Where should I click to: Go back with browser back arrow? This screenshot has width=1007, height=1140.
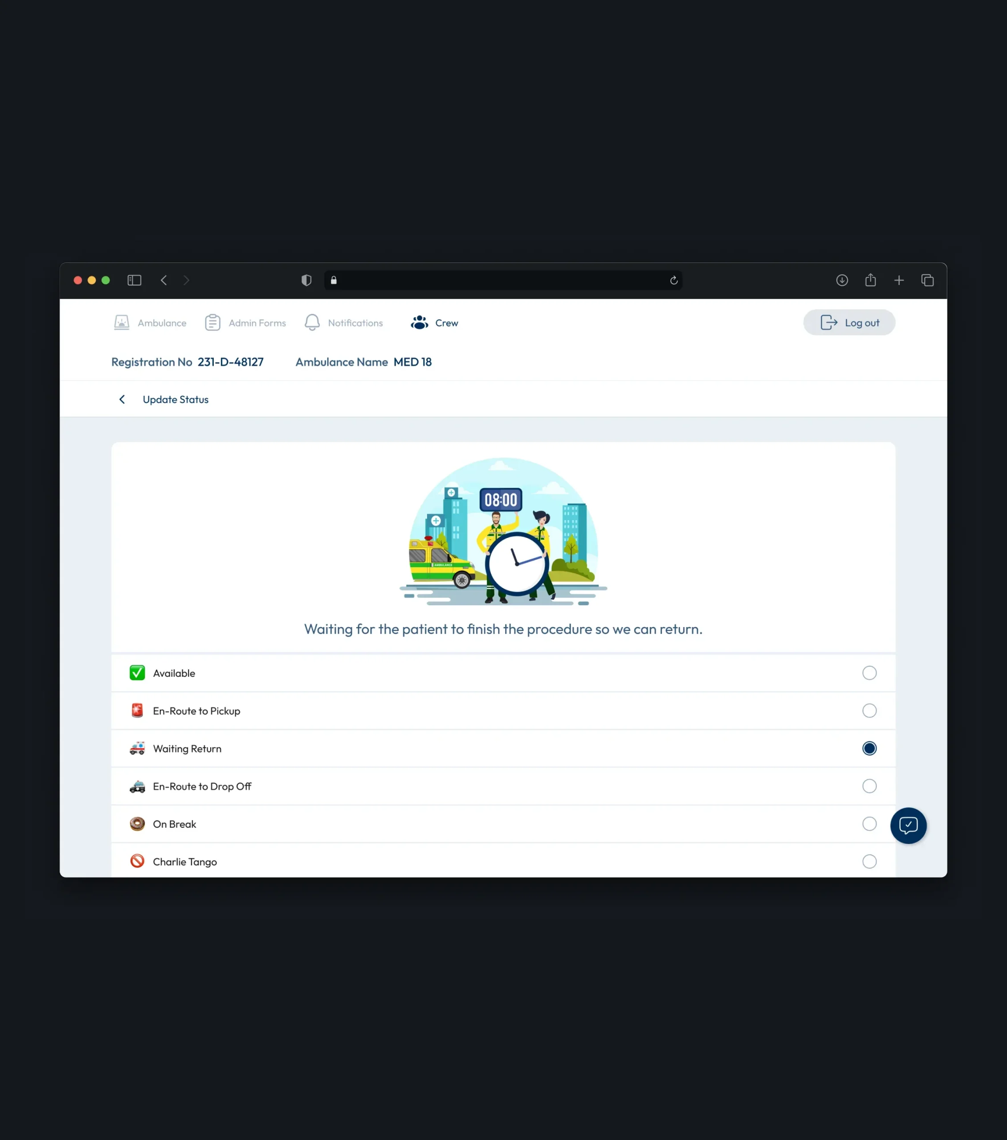tap(163, 281)
